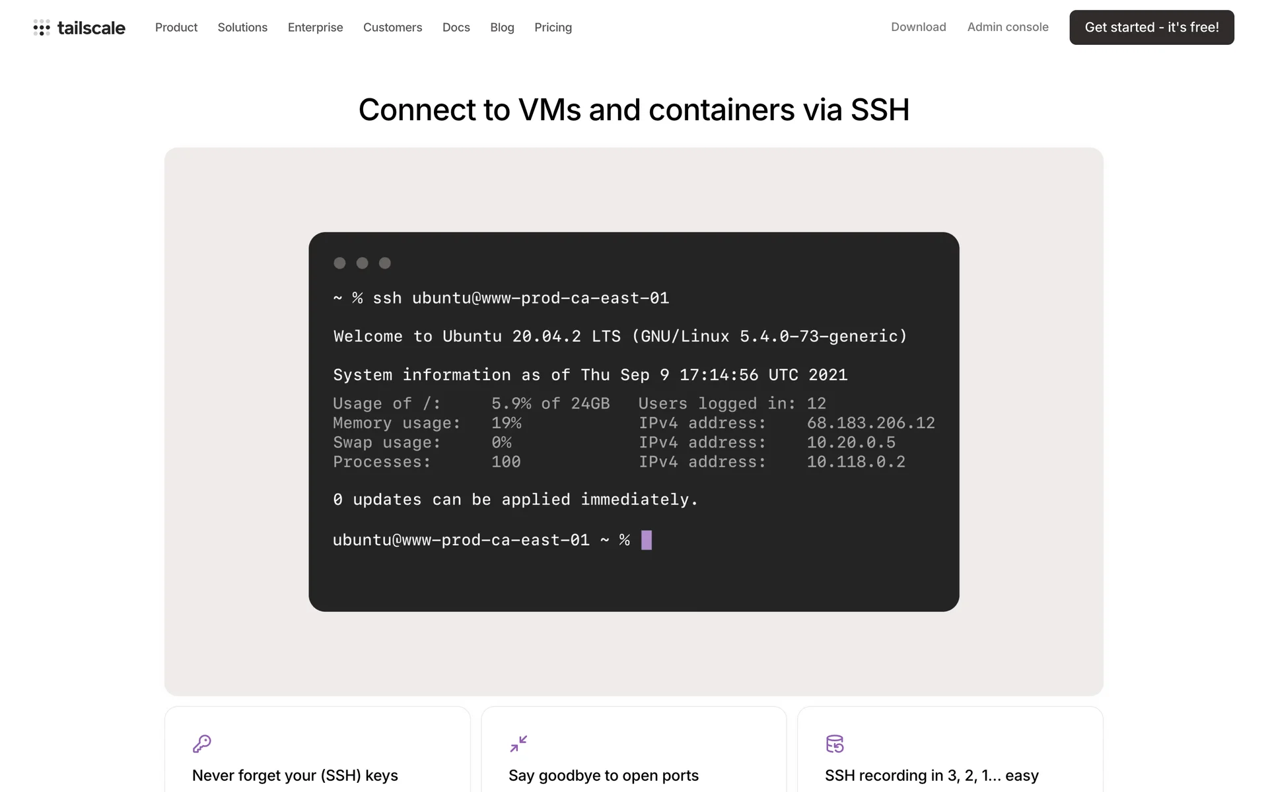
Task: Click the tailscale wordmark text
Action: pos(91,28)
